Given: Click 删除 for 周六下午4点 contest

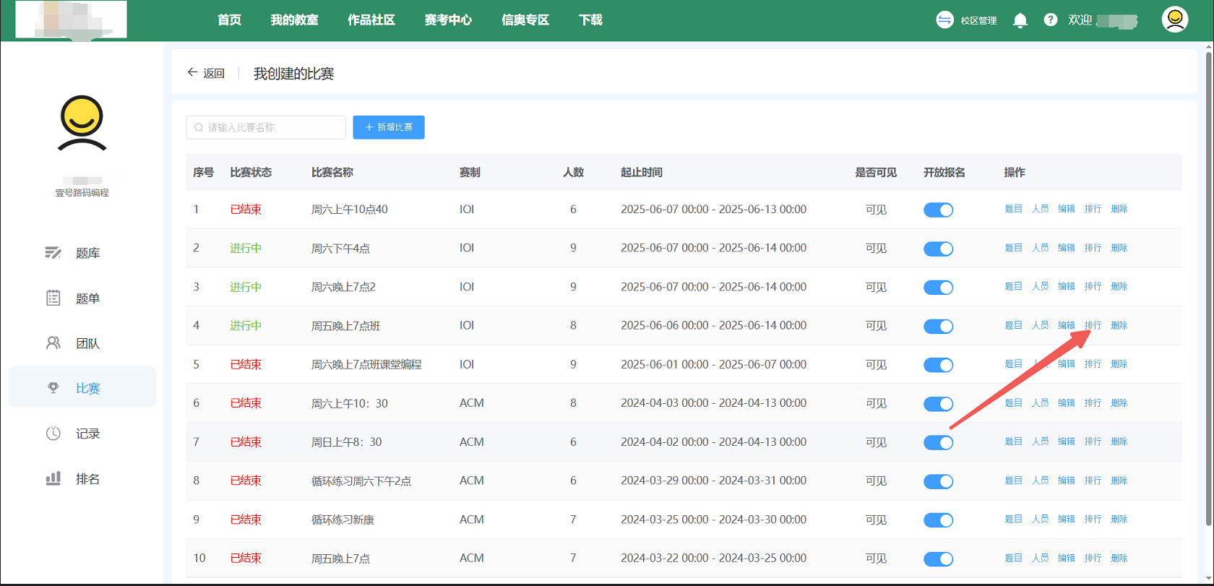Looking at the screenshot, I should coord(1119,248).
